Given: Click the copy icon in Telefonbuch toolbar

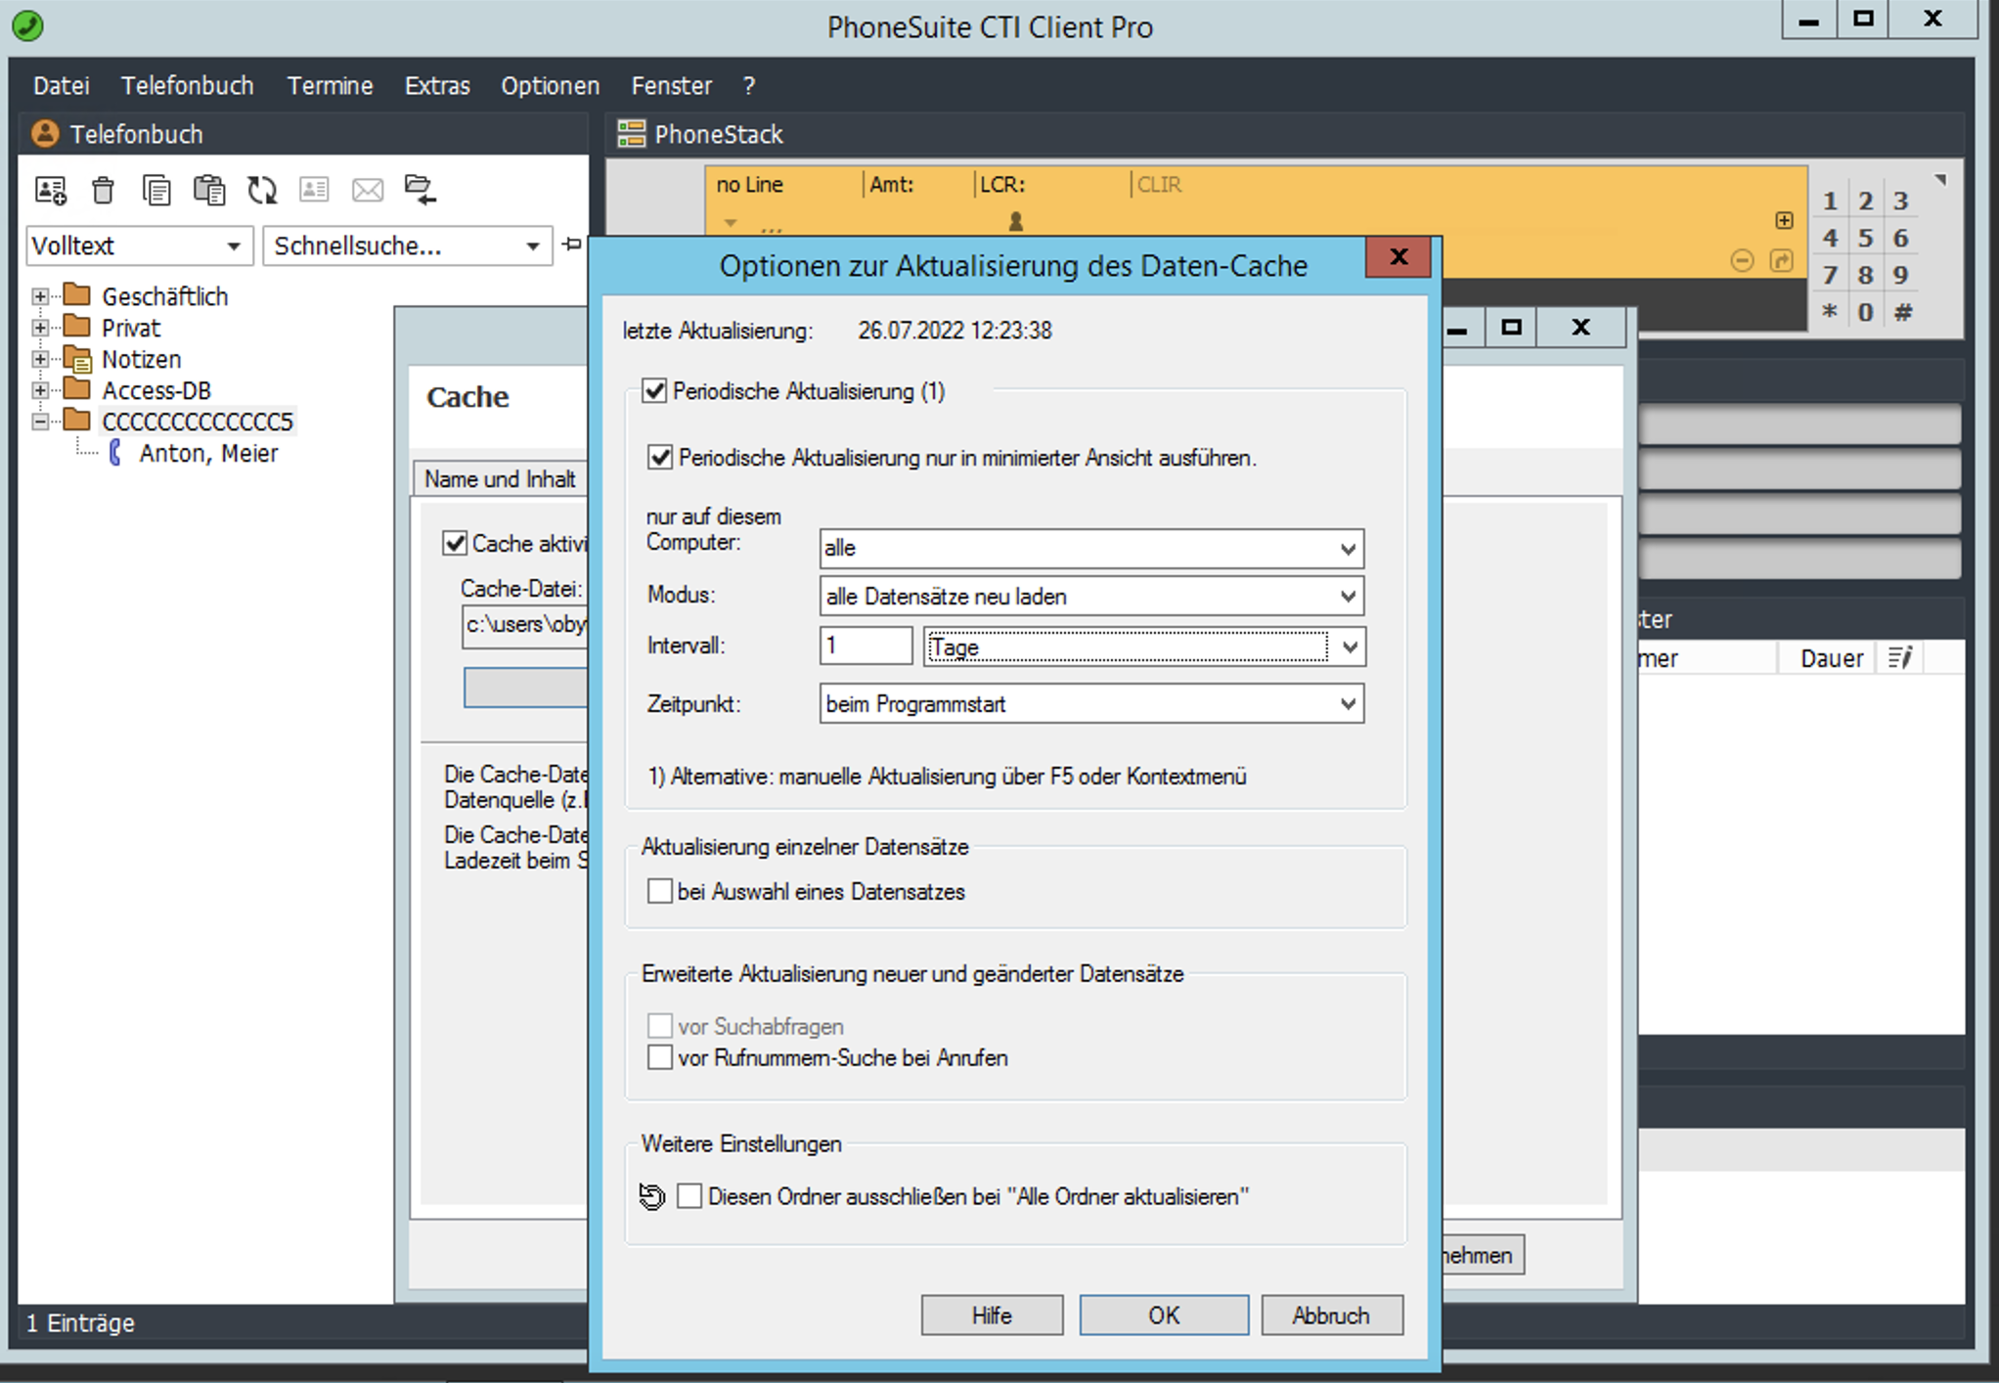Looking at the screenshot, I should [156, 190].
